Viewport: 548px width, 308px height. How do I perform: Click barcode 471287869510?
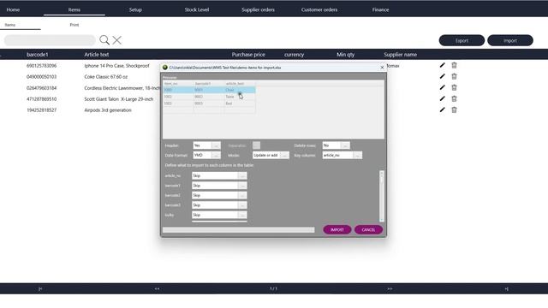pyautogui.click(x=42, y=99)
